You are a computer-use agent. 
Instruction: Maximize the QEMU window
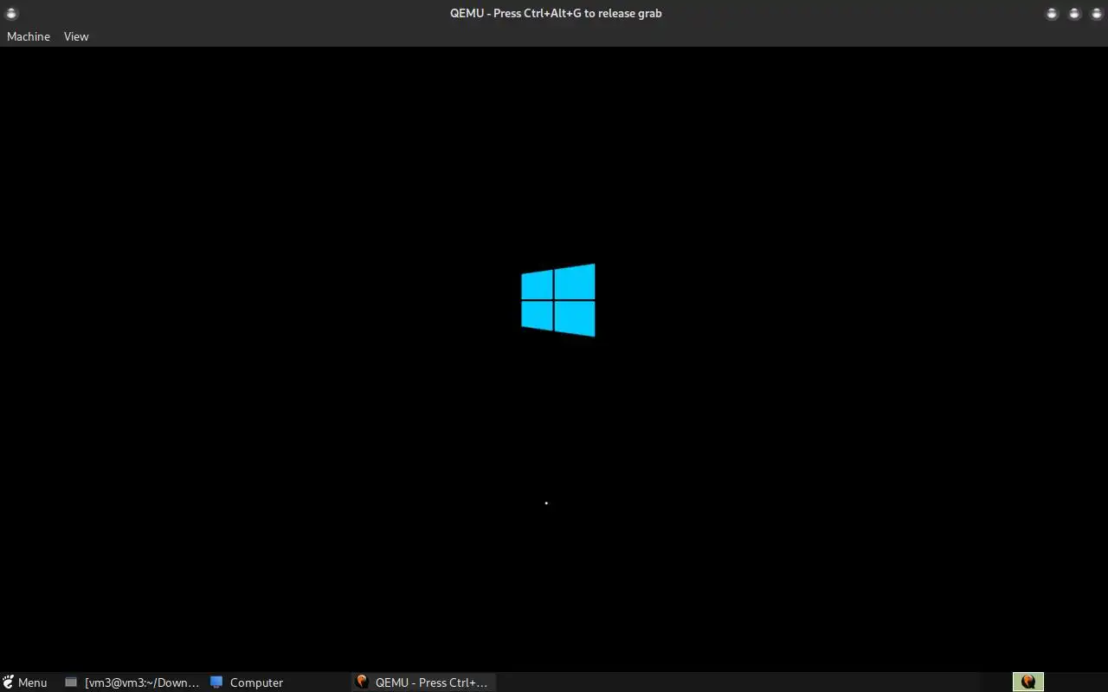pyautogui.click(x=1074, y=13)
